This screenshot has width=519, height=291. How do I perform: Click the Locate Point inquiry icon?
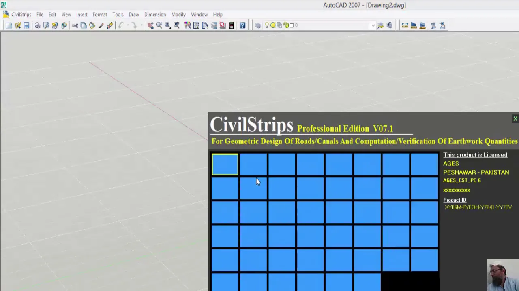(x=442, y=25)
